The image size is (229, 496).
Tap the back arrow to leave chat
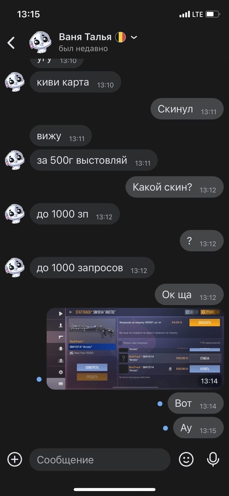[x=11, y=43]
